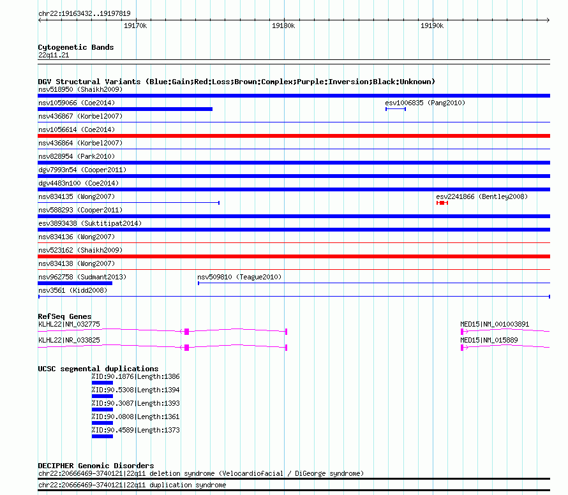568x495 pixels.
Task: Click the small red esv2241866 loss glyph
Action: [x=442, y=203]
